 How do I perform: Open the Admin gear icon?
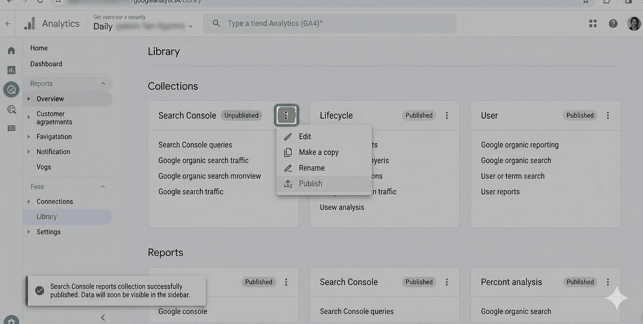click(11, 320)
